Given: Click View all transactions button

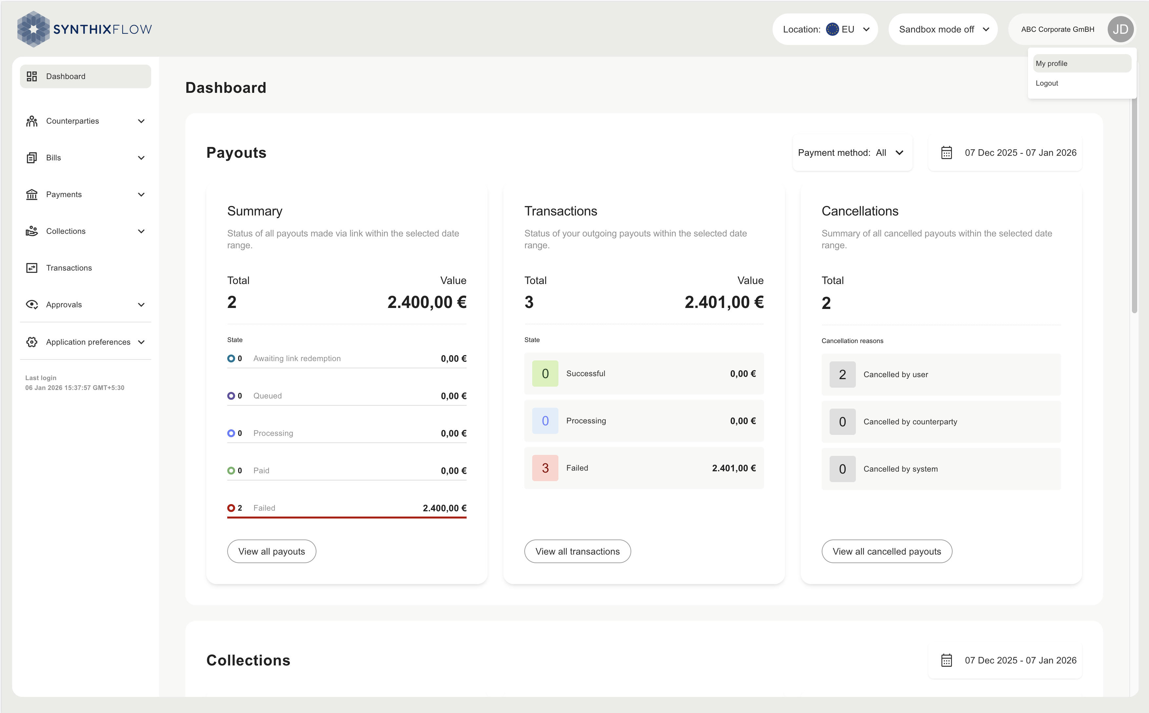Looking at the screenshot, I should [x=577, y=551].
